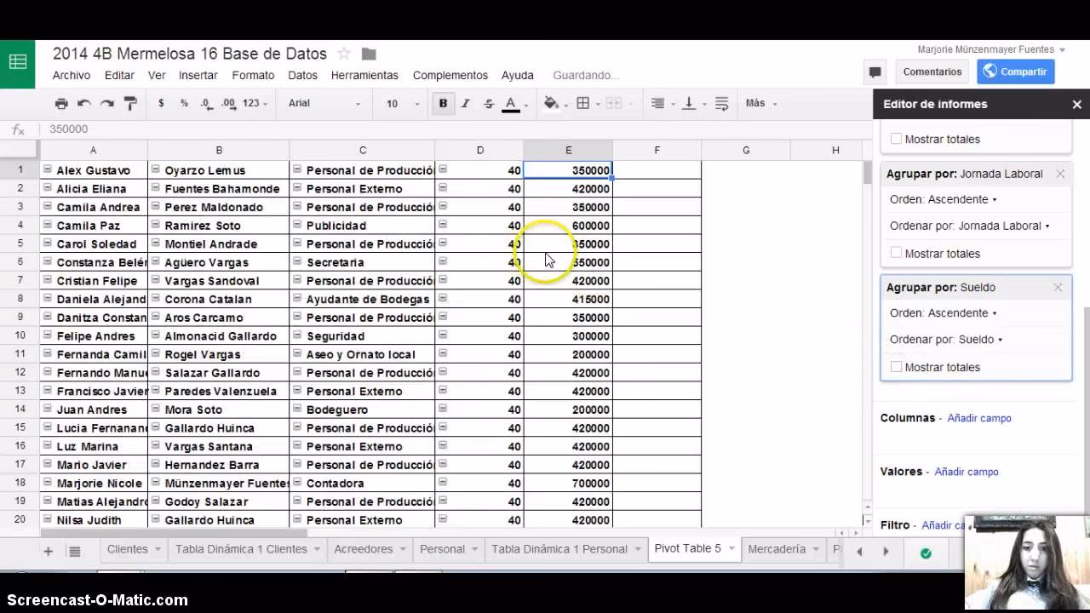
Task: Open the Google Sheets home icon
Action: pyautogui.click(x=17, y=63)
